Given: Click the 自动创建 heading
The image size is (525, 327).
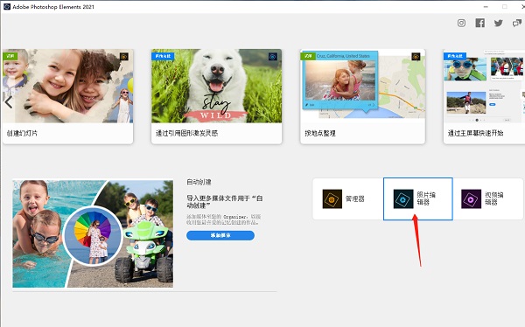Looking at the screenshot, I should pos(199,182).
